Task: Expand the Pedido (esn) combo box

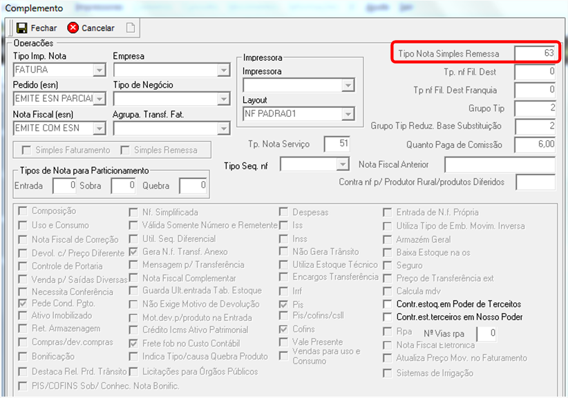Action: click(99, 99)
